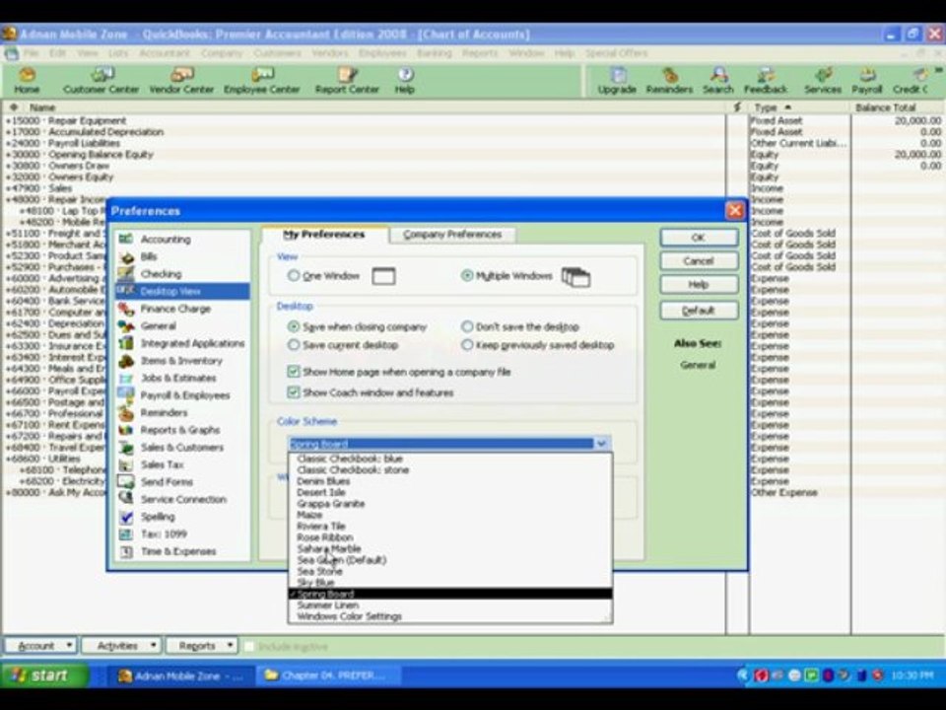Screen dimensions: 946x710
Task: Select Keep previously saved desktop
Action: coord(467,345)
